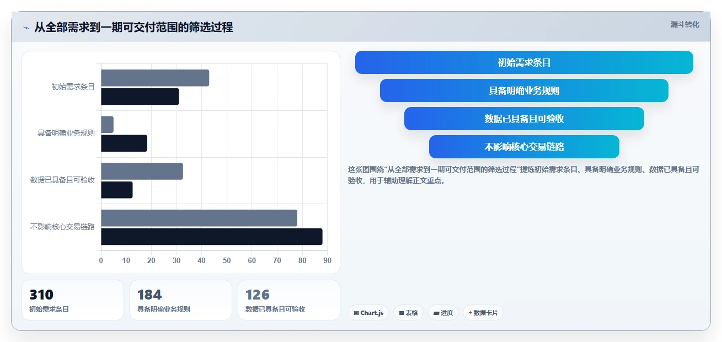Click the dark bar for 具备明确业务规则

(124, 143)
